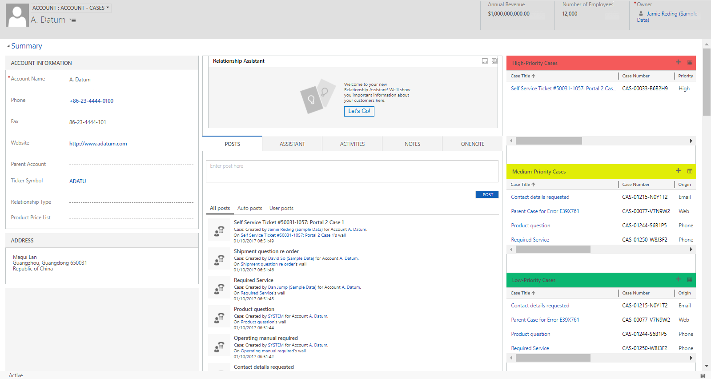Open the ONENOTE tab

[x=472, y=144]
